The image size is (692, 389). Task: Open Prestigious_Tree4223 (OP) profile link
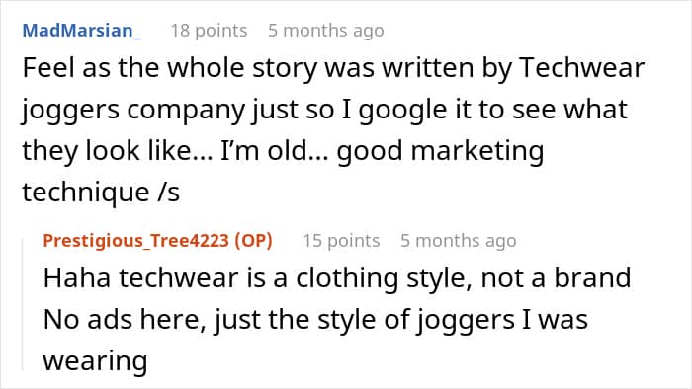point(157,241)
